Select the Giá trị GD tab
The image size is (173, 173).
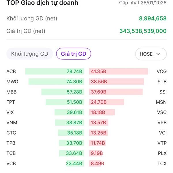click(x=74, y=54)
